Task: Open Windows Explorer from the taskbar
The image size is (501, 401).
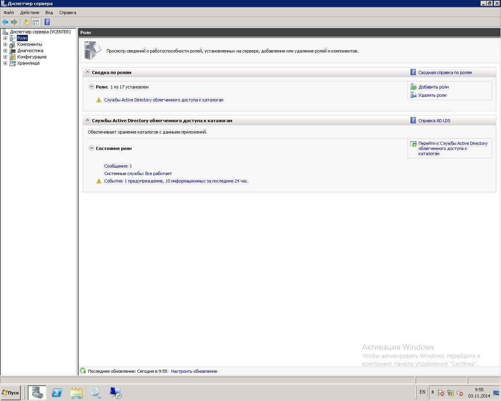Action: click(x=76, y=393)
